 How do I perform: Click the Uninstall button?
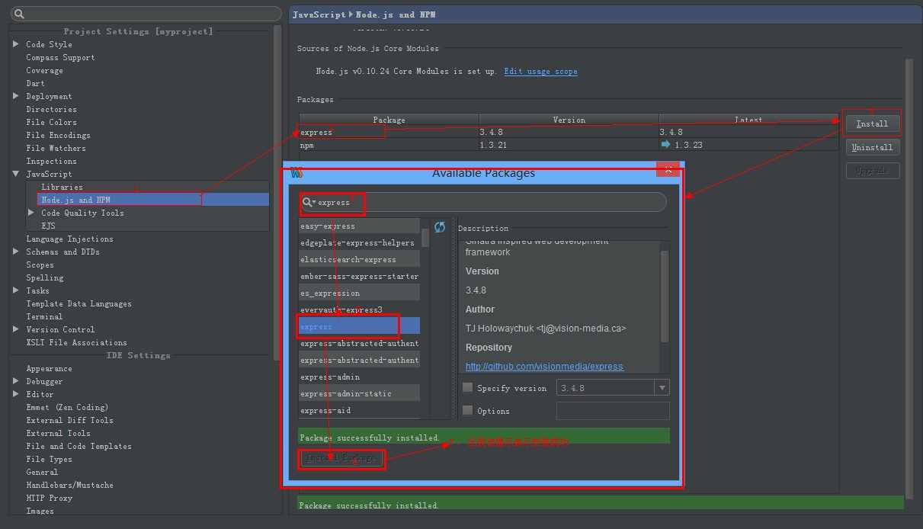[x=873, y=147]
